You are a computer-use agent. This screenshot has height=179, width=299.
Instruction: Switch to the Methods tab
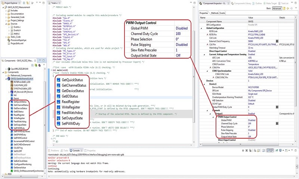(x=215, y=13)
